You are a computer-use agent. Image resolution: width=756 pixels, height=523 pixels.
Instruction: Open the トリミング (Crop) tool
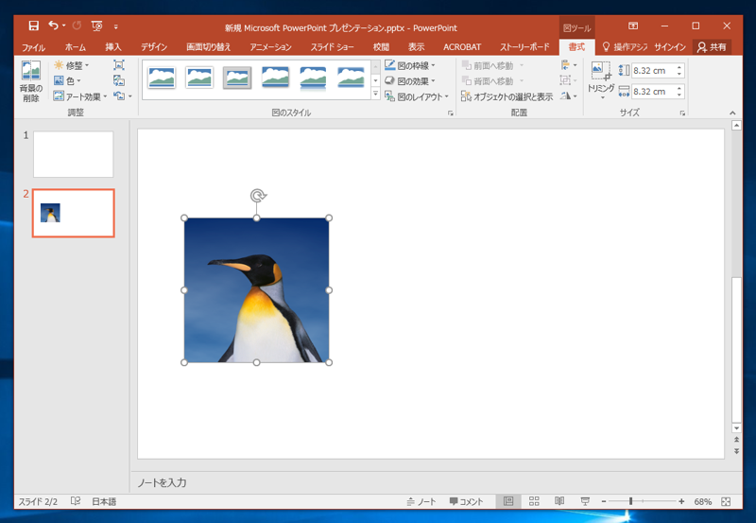[600, 77]
